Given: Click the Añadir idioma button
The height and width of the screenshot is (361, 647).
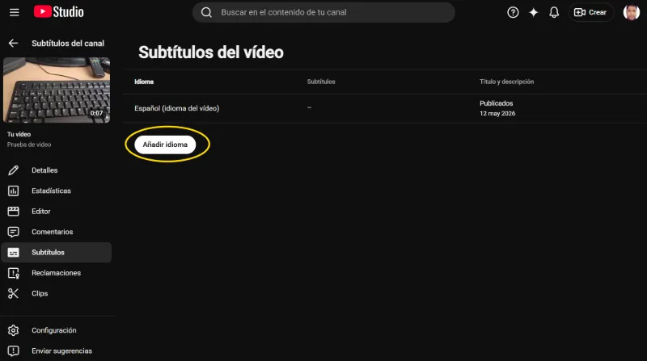Looking at the screenshot, I should 165,145.
